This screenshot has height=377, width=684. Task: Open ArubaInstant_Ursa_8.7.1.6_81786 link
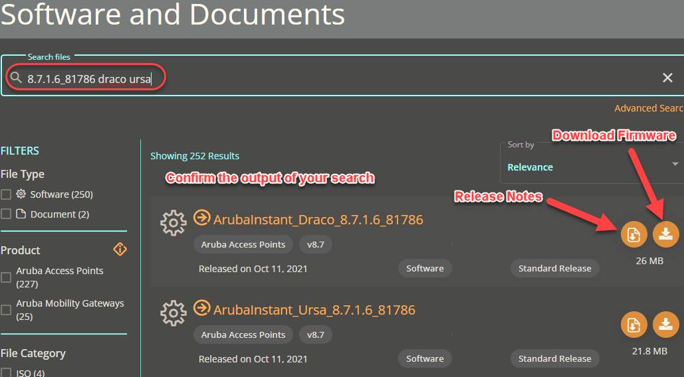[314, 309]
